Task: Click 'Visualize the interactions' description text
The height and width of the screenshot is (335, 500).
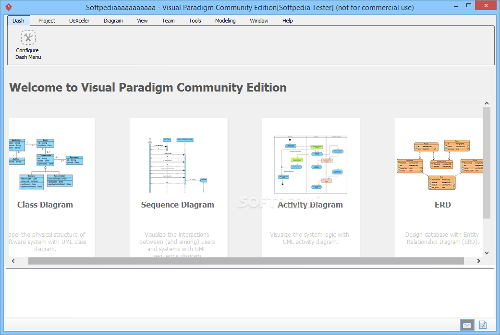Action: pos(177,243)
